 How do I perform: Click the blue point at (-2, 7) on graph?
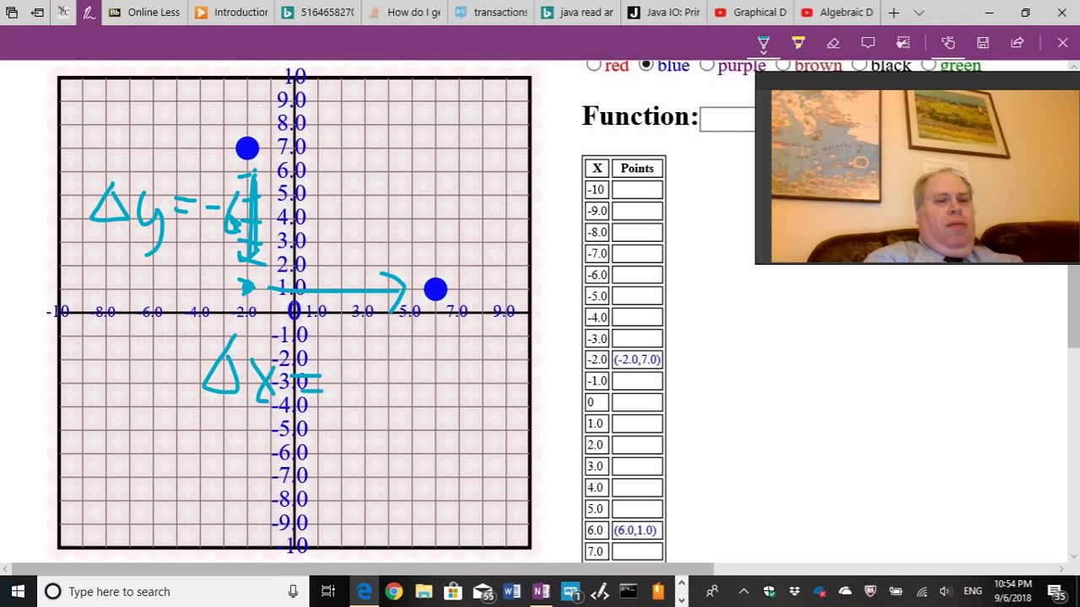(247, 148)
